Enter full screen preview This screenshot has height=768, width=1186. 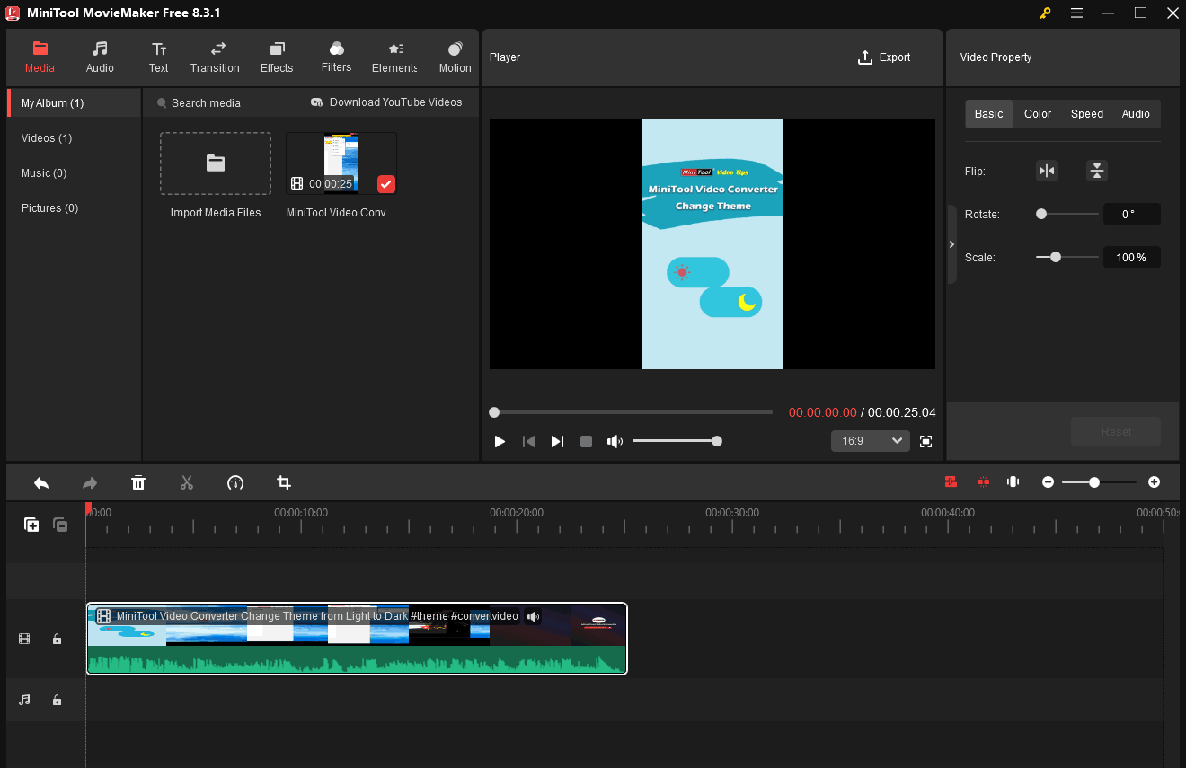point(925,441)
